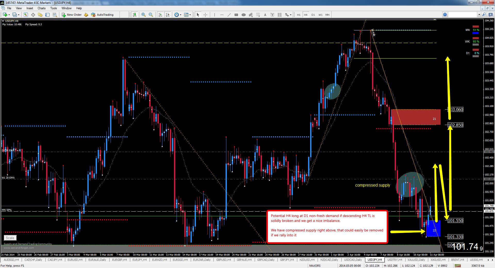Open the View menu
The height and width of the screenshot is (268, 495).
pyautogui.click(x=19, y=8)
